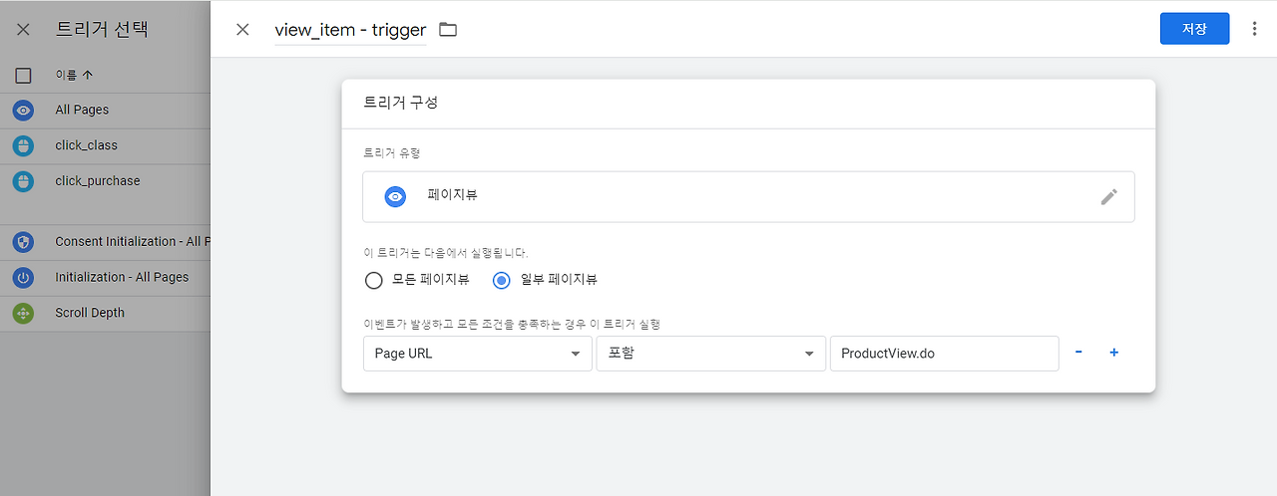Click the Scroll Depth trigger icon
Viewport: 1277px width, 496px height.
[x=24, y=314]
